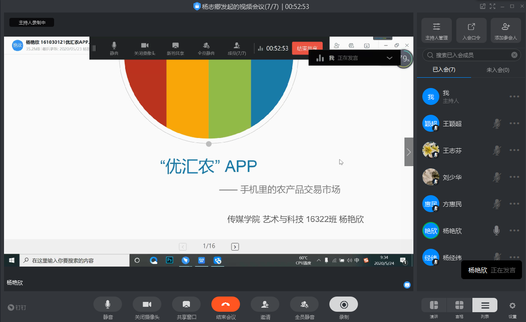Clear the member search field

coord(514,55)
